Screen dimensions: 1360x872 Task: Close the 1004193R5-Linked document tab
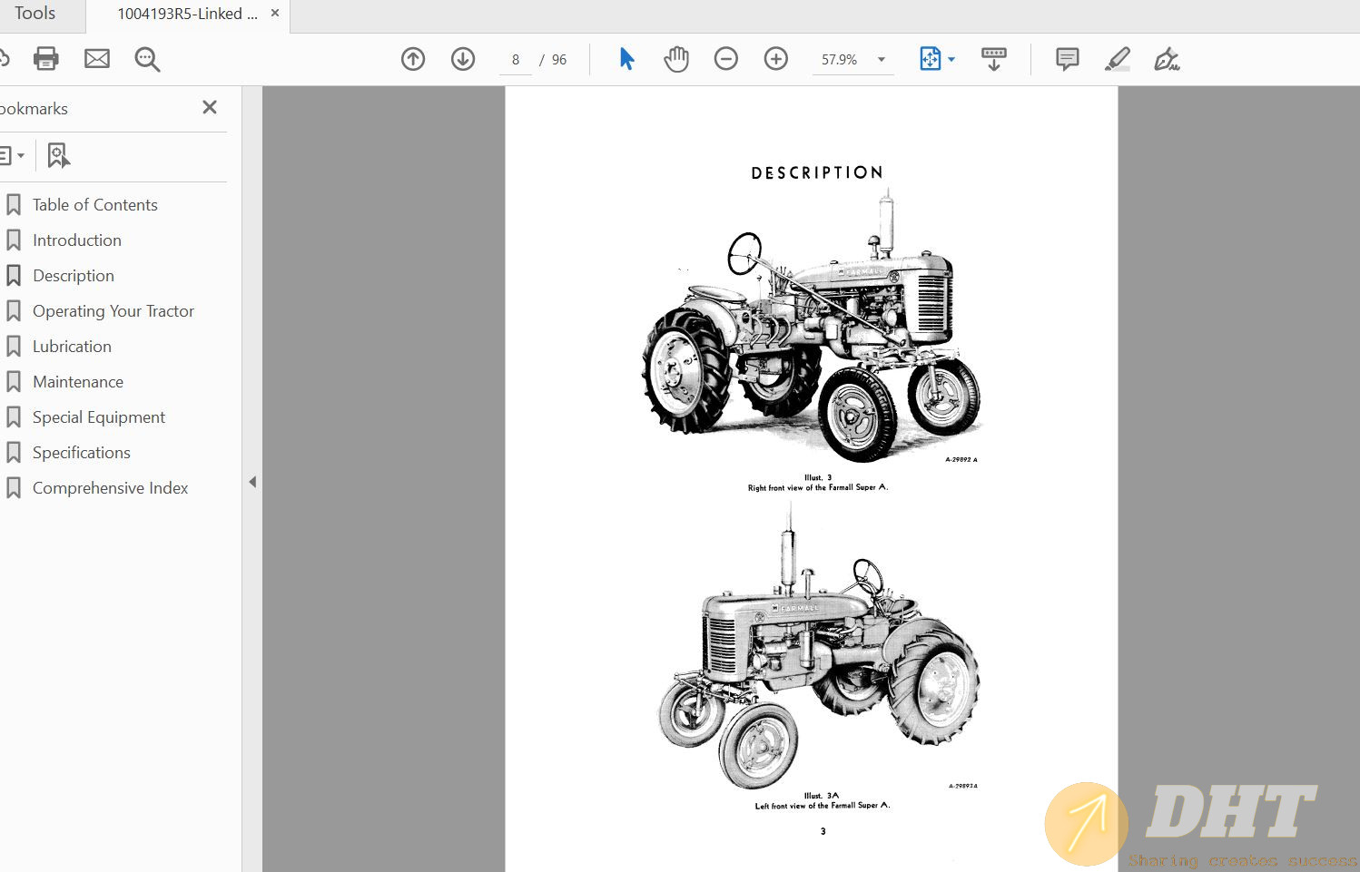coord(275,13)
